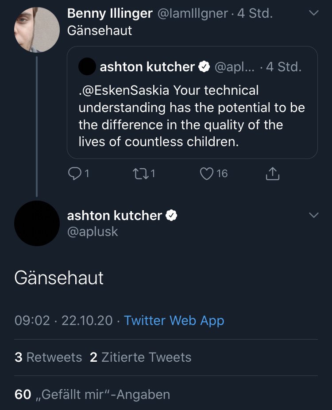Open the quoted tweet mentioning @EskenSaskia
Viewport: 332px width, 410px height.
192,103
